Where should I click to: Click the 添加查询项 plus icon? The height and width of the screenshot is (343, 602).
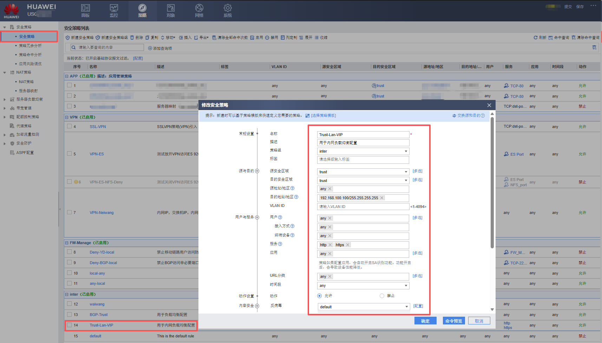(x=150, y=48)
